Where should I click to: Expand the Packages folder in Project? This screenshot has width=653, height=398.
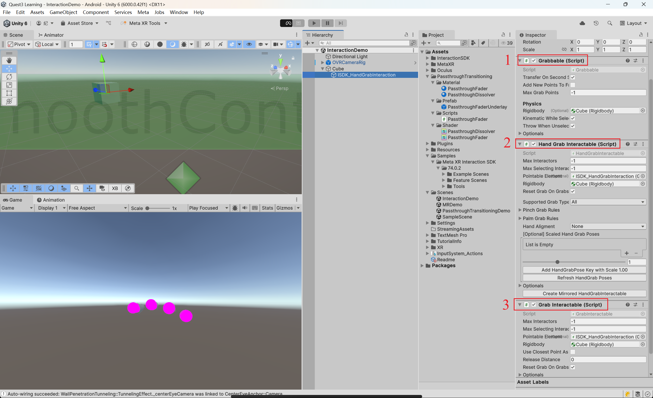422,265
